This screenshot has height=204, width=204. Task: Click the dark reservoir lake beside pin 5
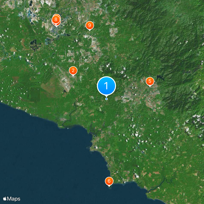pos(160,78)
